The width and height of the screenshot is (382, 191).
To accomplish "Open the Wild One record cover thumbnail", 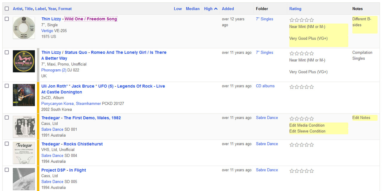I will 24,28.
